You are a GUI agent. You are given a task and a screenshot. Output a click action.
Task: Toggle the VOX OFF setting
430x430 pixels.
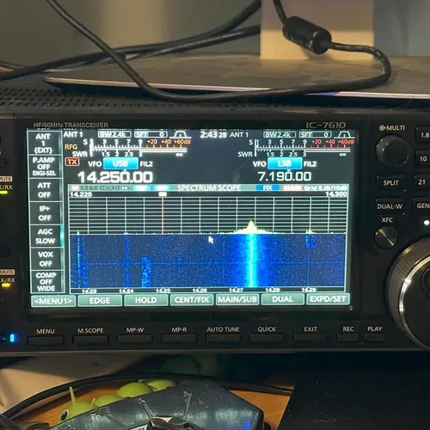pos(45,259)
